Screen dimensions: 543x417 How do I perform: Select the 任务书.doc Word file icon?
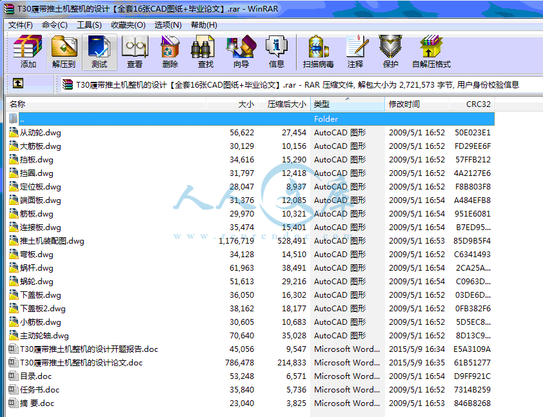pos(14,389)
